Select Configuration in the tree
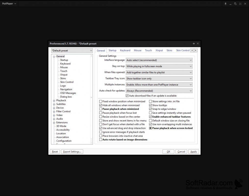 coord(64,141)
